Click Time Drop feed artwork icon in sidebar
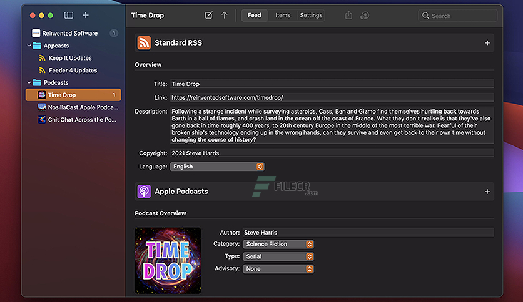523x302 pixels. [x=42, y=95]
